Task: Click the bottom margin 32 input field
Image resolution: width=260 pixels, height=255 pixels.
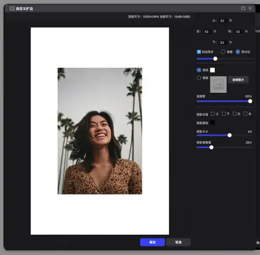Action: [223, 43]
